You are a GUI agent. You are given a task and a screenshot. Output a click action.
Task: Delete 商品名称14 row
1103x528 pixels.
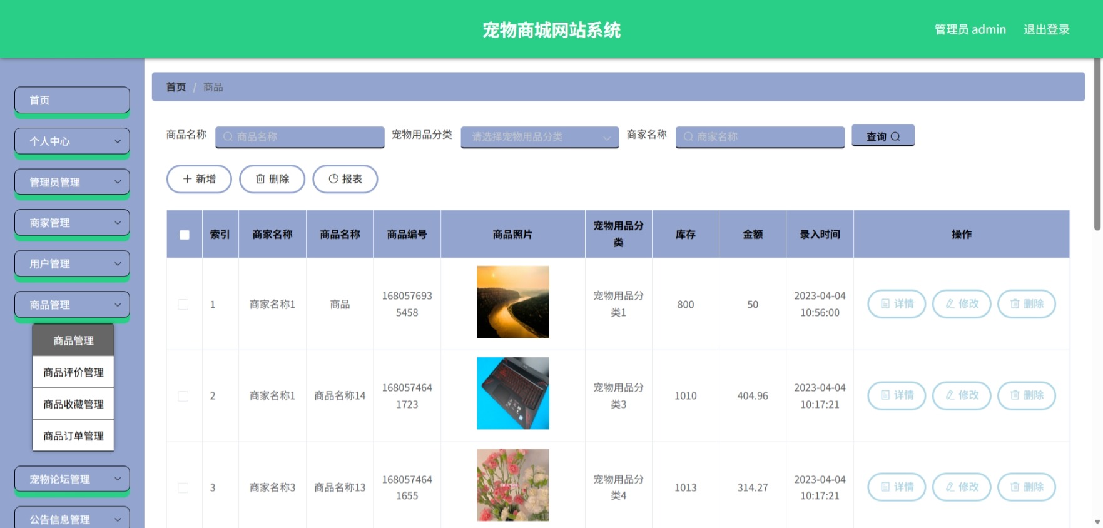click(x=1027, y=395)
